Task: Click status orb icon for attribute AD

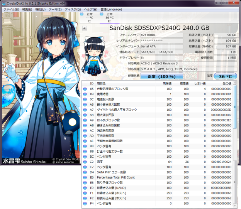Action: coord(85,136)
